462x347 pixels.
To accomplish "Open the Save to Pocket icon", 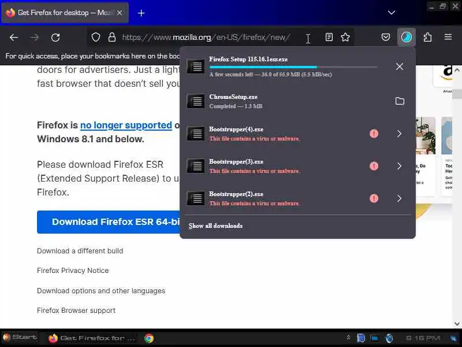I will tap(386, 37).
